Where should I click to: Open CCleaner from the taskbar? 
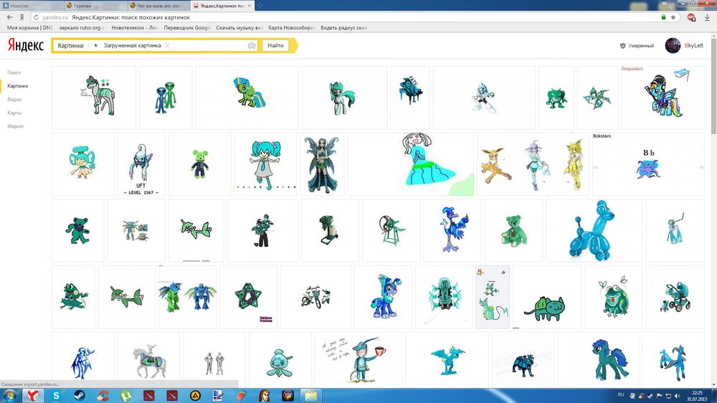click(103, 396)
